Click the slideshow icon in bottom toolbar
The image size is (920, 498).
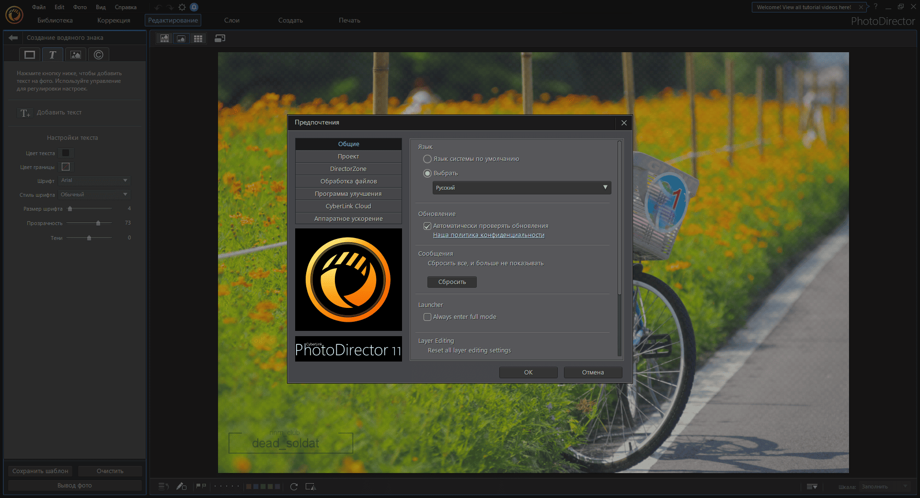[310, 487]
